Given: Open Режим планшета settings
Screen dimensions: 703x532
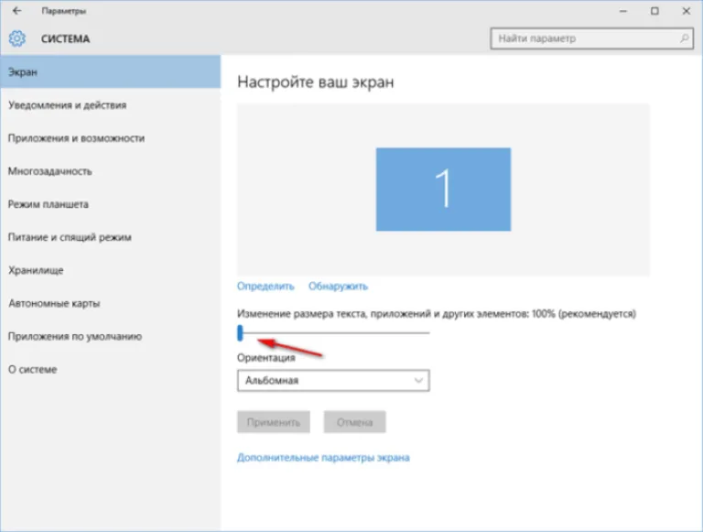Looking at the screenshot, I should (110, 204).
